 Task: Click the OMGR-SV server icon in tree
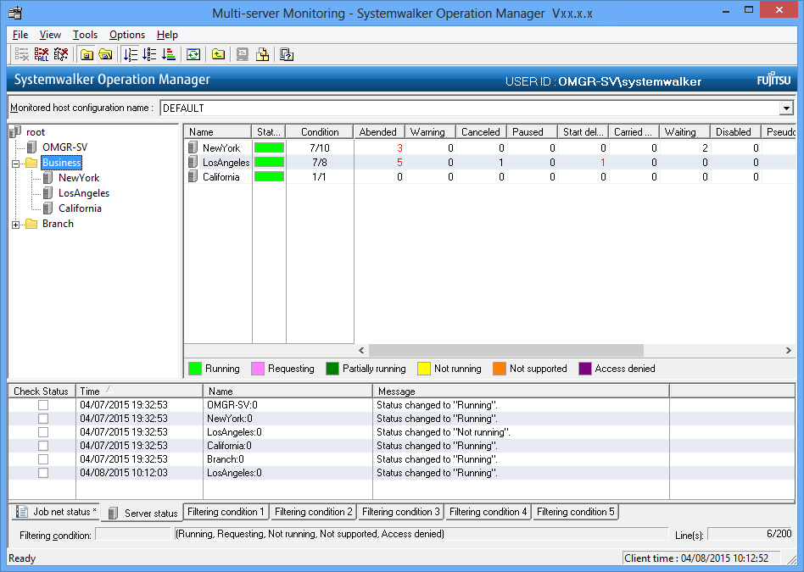(32, 147)
